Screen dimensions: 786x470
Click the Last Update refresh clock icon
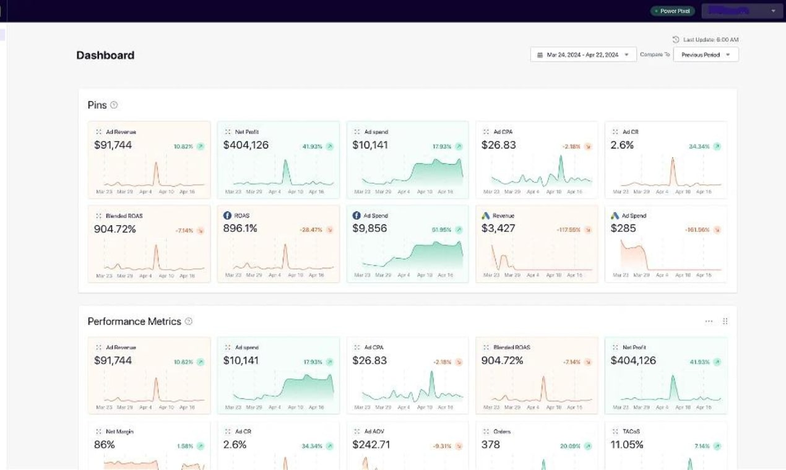point(676,40)
